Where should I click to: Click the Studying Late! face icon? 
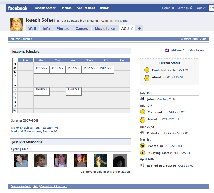point(143,153)
